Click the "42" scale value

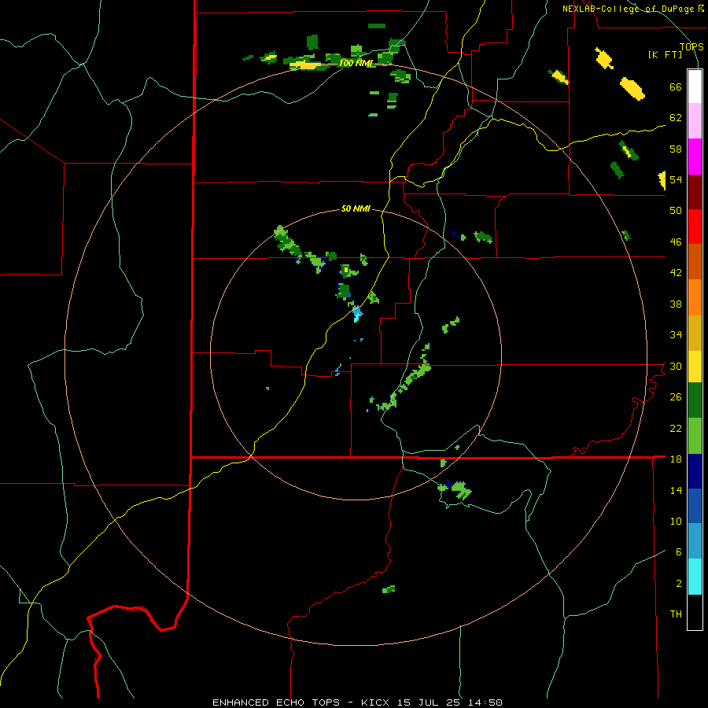pyautogui.click(x=676, y=273)
